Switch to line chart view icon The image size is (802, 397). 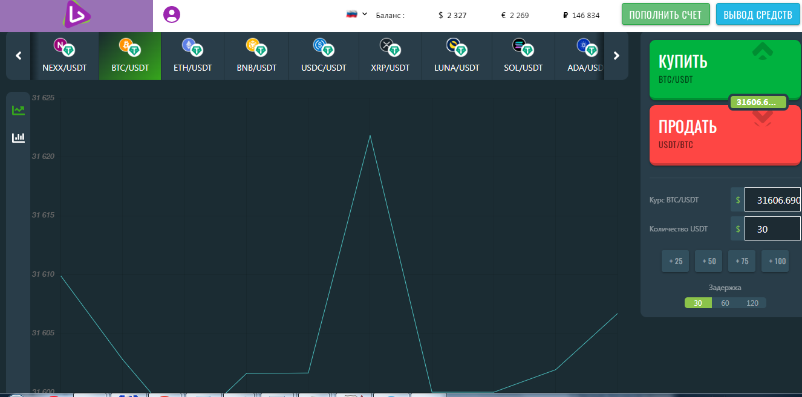tap(18, 110)
